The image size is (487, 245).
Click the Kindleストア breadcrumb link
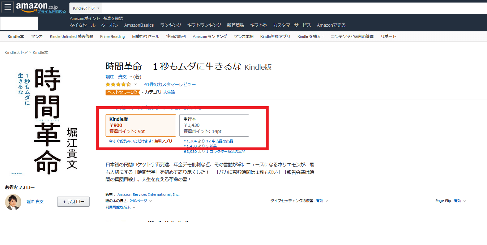click(x=16, y=52)
